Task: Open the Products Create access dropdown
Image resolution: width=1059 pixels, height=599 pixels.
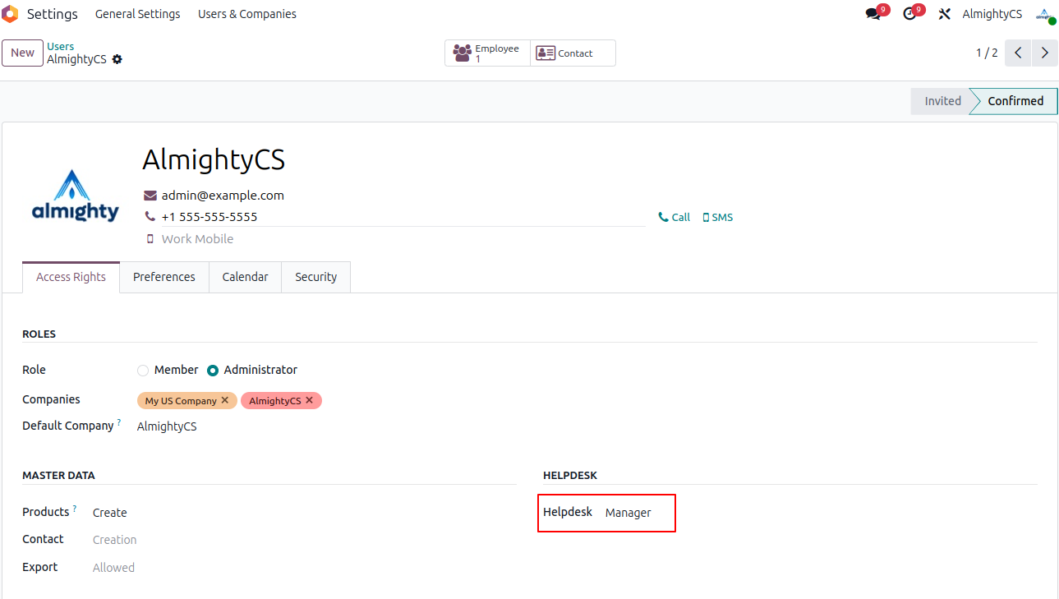Action: 110,513
